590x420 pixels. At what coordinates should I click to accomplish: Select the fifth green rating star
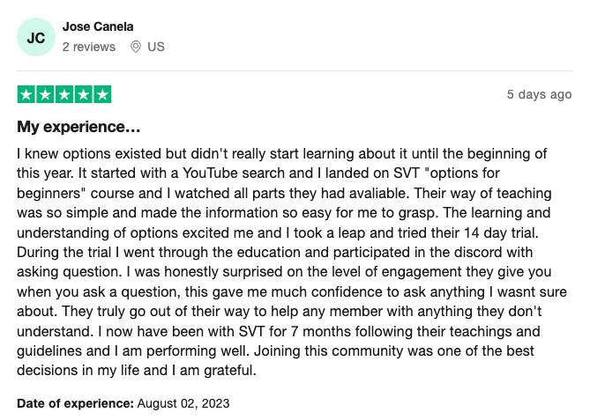tap(102, 94)
